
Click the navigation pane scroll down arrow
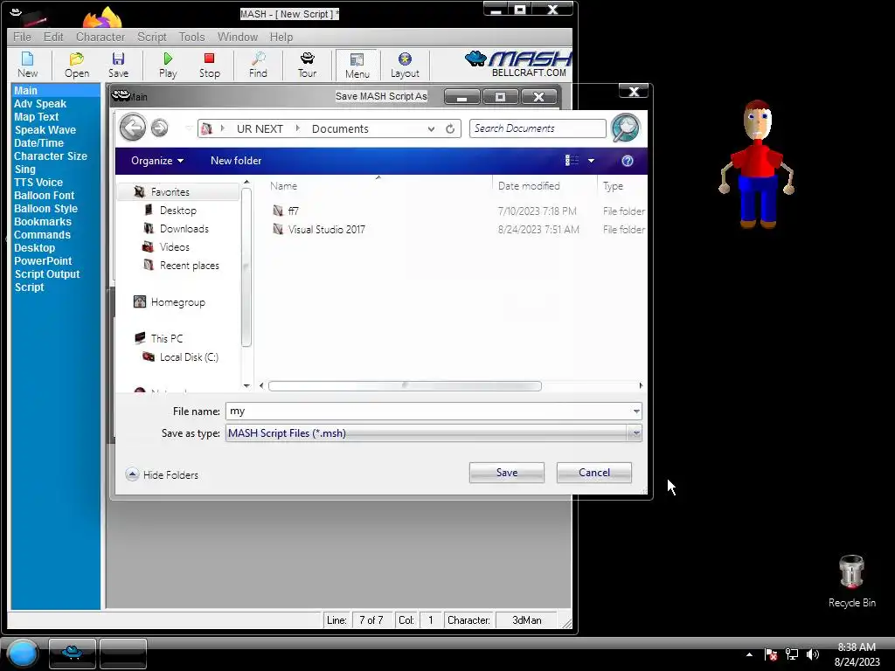coord(246,385)
